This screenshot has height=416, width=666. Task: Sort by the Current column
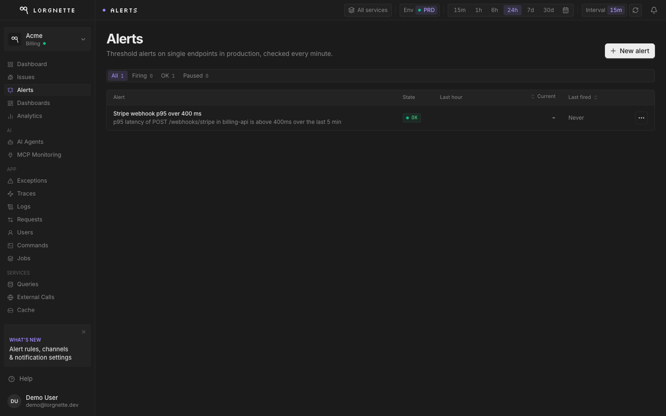[x=543, y=97]
